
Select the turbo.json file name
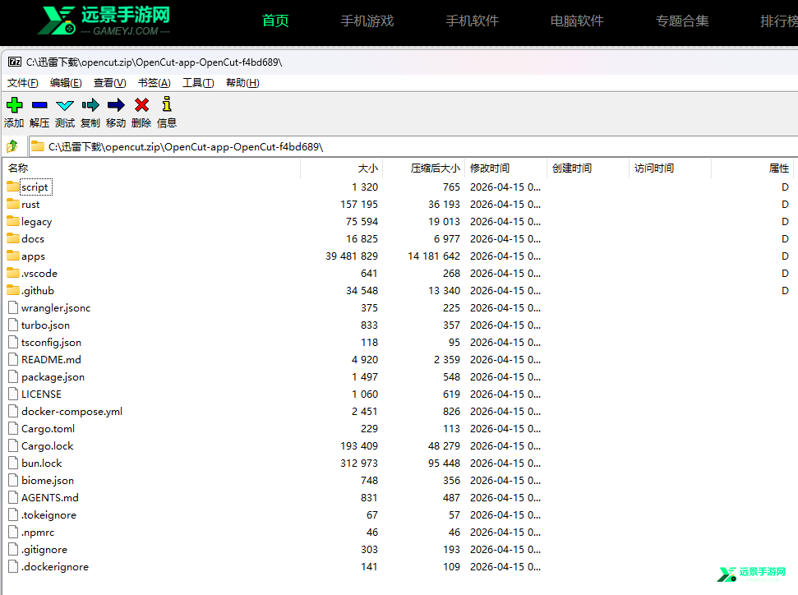pyautogui.click(x=45, y=325)
